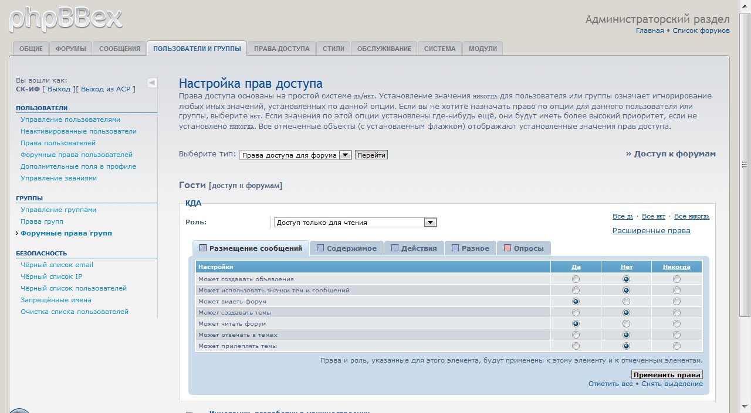Open the 'Выберите тип' permission type dropdown

tap(345, 155)
